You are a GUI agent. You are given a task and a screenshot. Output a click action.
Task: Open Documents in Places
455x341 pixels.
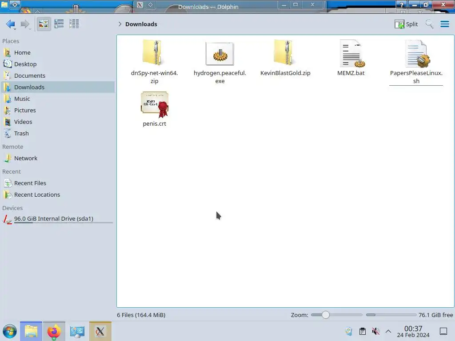click(57, 75)
